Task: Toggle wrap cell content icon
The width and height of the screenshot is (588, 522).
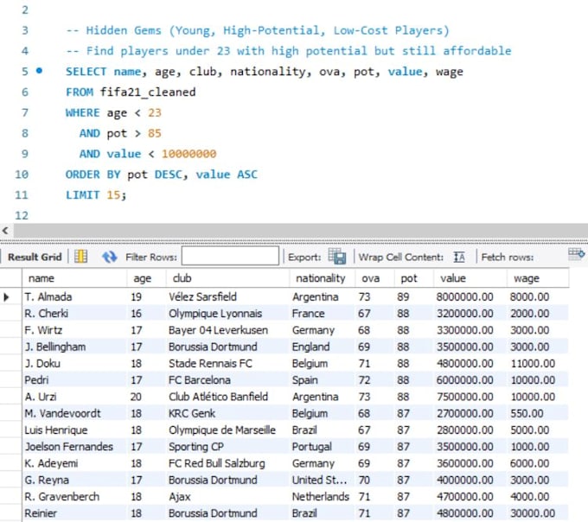Action: [459, 257]
